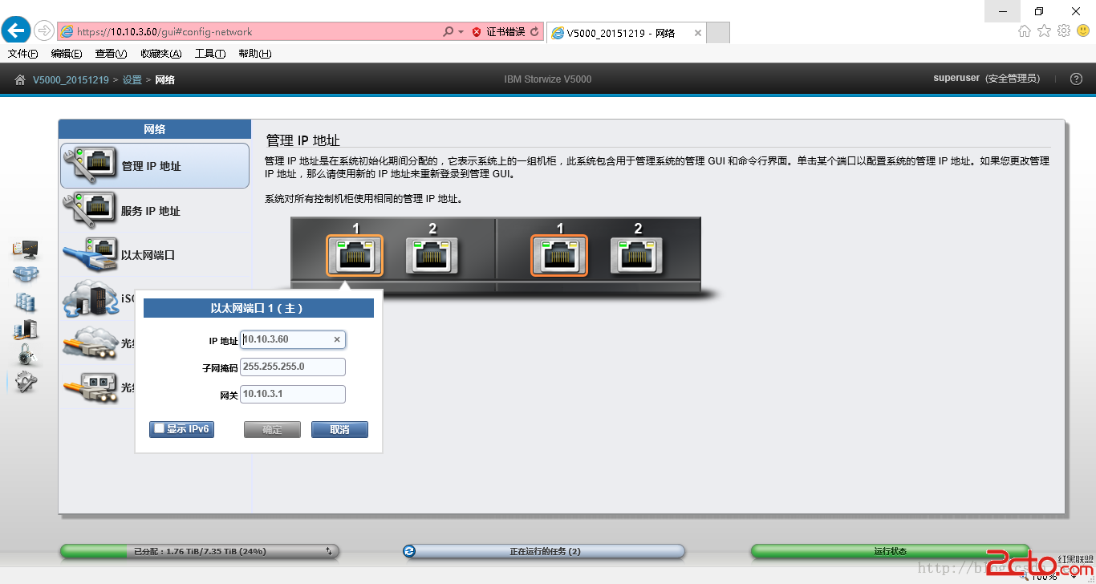Expand the allocated capacity bar arrows
The image size is (1096, 584).
tap(328, 551)
